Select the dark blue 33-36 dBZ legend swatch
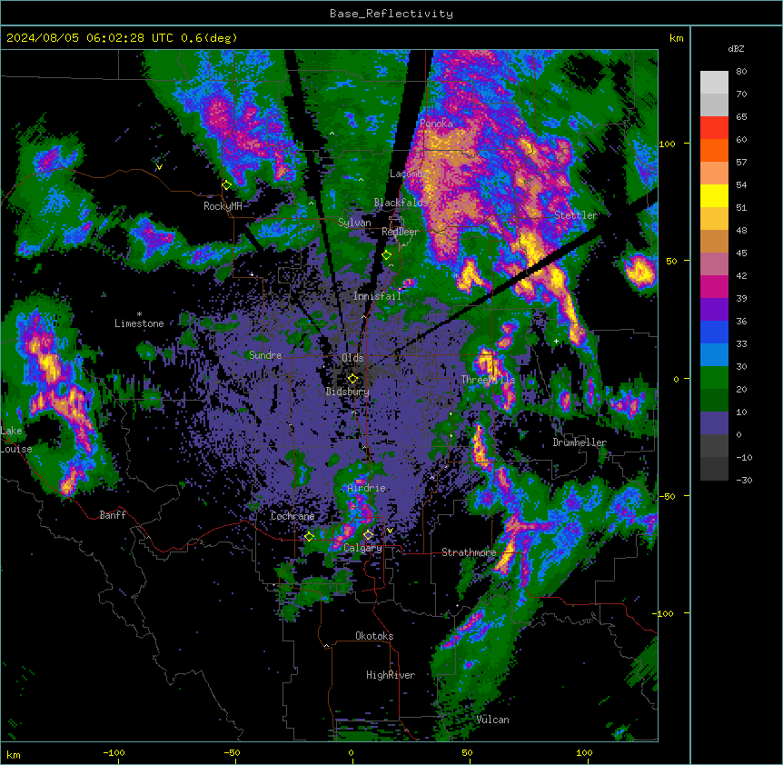The height and width of the screenshot is (765, 783). [x=714, y=333]
